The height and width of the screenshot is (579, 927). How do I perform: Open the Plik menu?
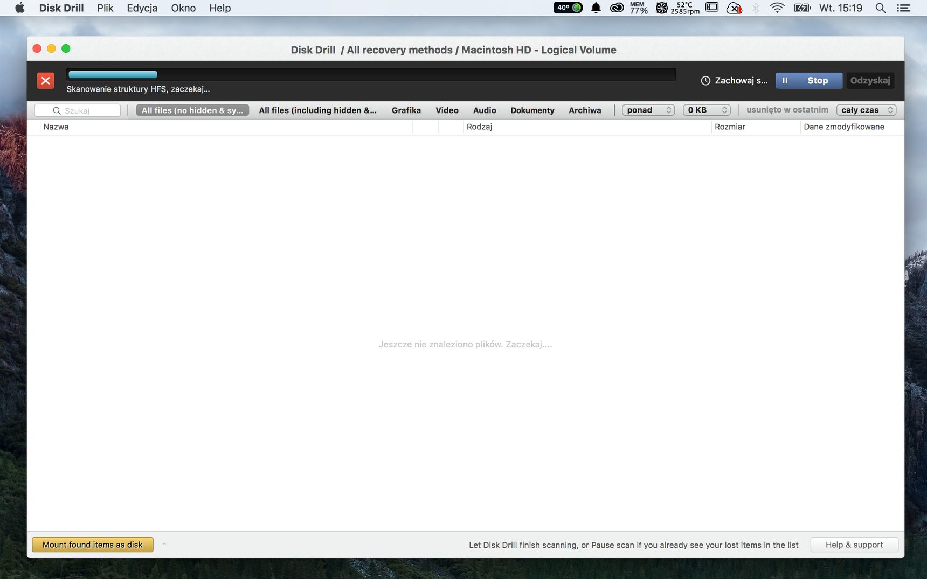coord(105,8)
